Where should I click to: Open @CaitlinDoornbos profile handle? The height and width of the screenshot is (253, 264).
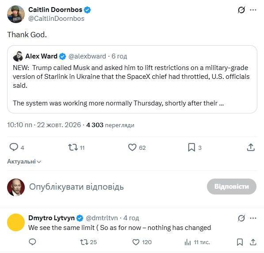click(x=56, y=19)
